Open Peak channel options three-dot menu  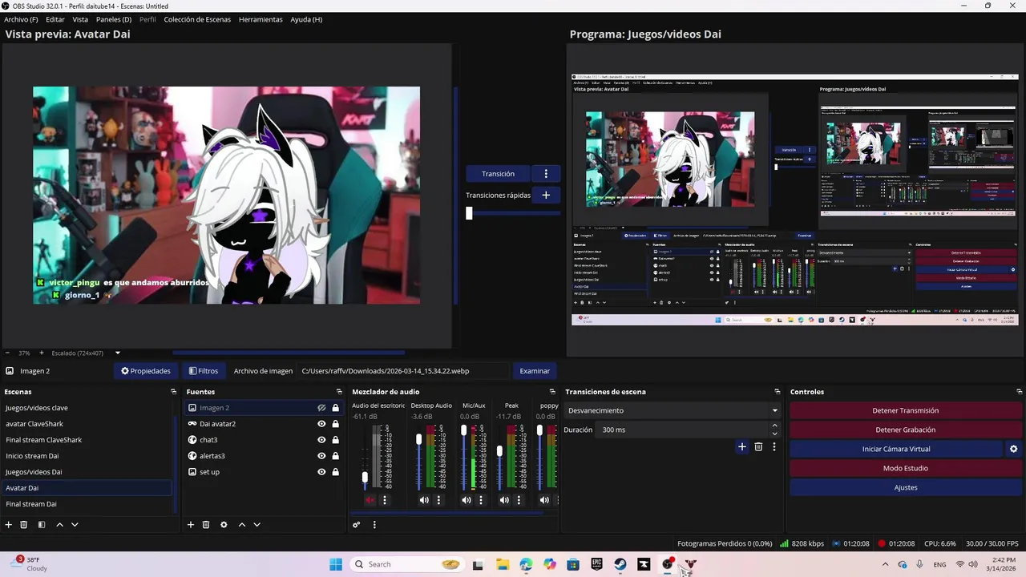pos(519,500)
